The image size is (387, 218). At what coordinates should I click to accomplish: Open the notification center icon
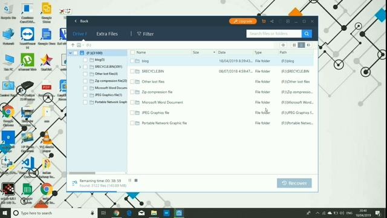pyautogui.click(x=377, y=213)
